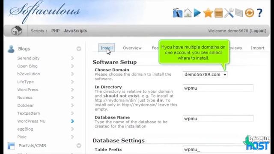Screen dimensions: 274x154
Task: Click the Blogs category heading
Action: [x=24, y=49]
